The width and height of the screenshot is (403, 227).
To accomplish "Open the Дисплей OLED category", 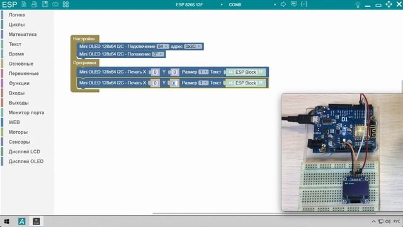I will [27, 161].
